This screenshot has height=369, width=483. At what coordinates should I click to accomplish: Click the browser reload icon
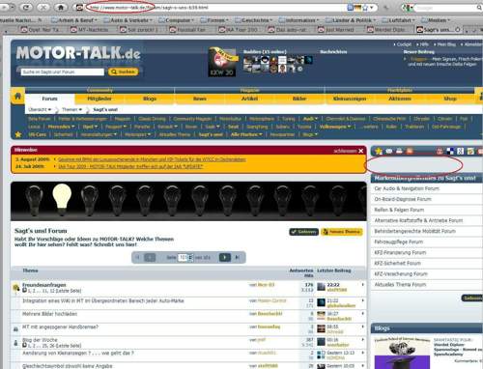click(26, 7)
